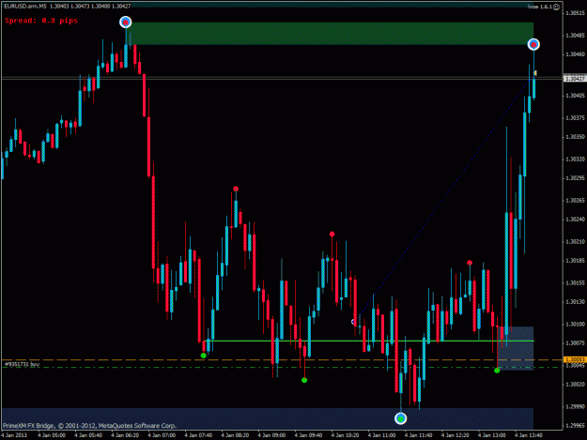Click the 1.30240 price axis label
587x440 pixels.
pyautogui.click(x=576, y=220)
